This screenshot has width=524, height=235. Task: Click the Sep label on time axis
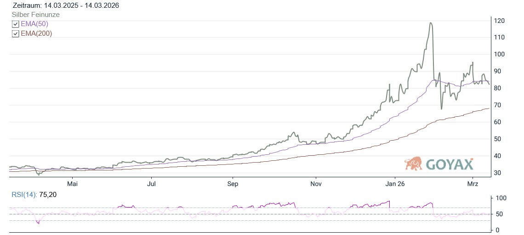tap(233, 184)
